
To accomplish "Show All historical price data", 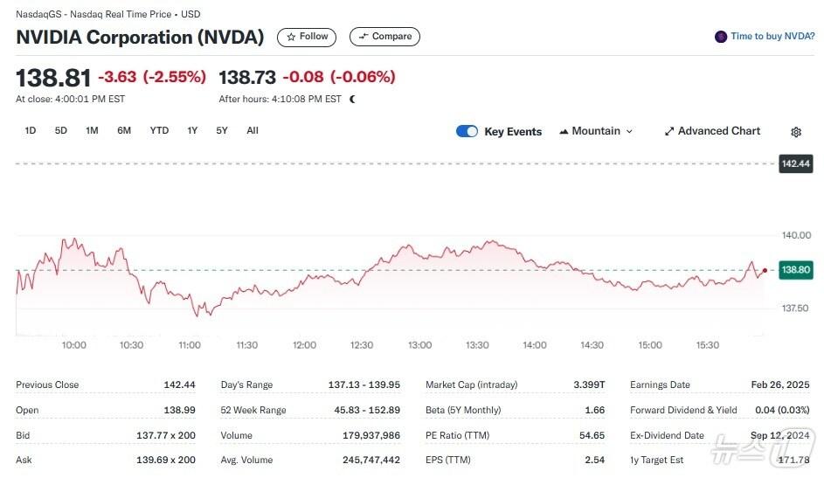I will click(x=253, y=130).
